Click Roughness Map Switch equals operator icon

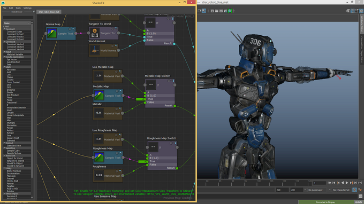153,147
